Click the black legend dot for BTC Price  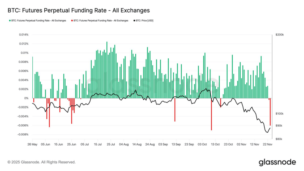pyautogui.click(x=134, y=20)
